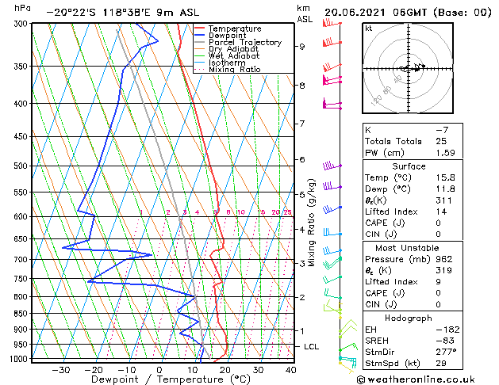
Task: Select the 'Dewpoint' legend label
Action: [x=227, y=36]
